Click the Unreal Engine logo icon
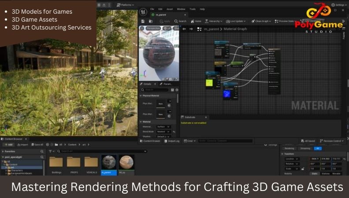This screenshot has height=198, width=349. click(x=143, y=12)
